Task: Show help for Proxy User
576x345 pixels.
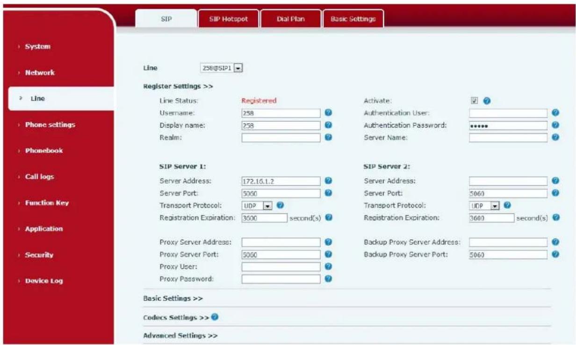Action: [328, 266]
